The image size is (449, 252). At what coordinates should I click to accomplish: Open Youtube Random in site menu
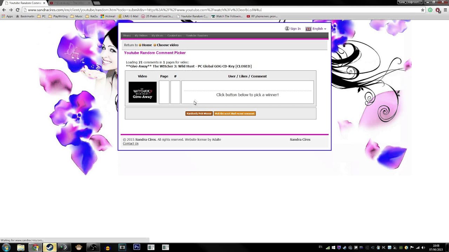[x=197, y=35]
